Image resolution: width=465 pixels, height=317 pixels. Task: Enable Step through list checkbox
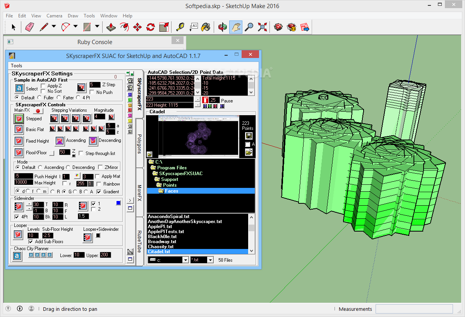click(x=81, y=153)
